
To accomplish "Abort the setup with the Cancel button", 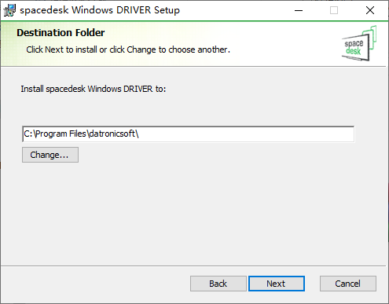I will [348, 284].
